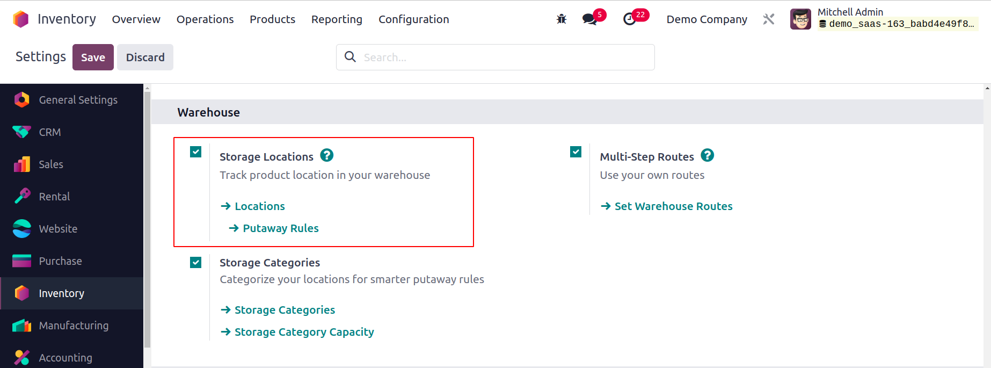
Task: Click the Sales sidebar icon
Action: pyautogui.click(x=22, y=164)
